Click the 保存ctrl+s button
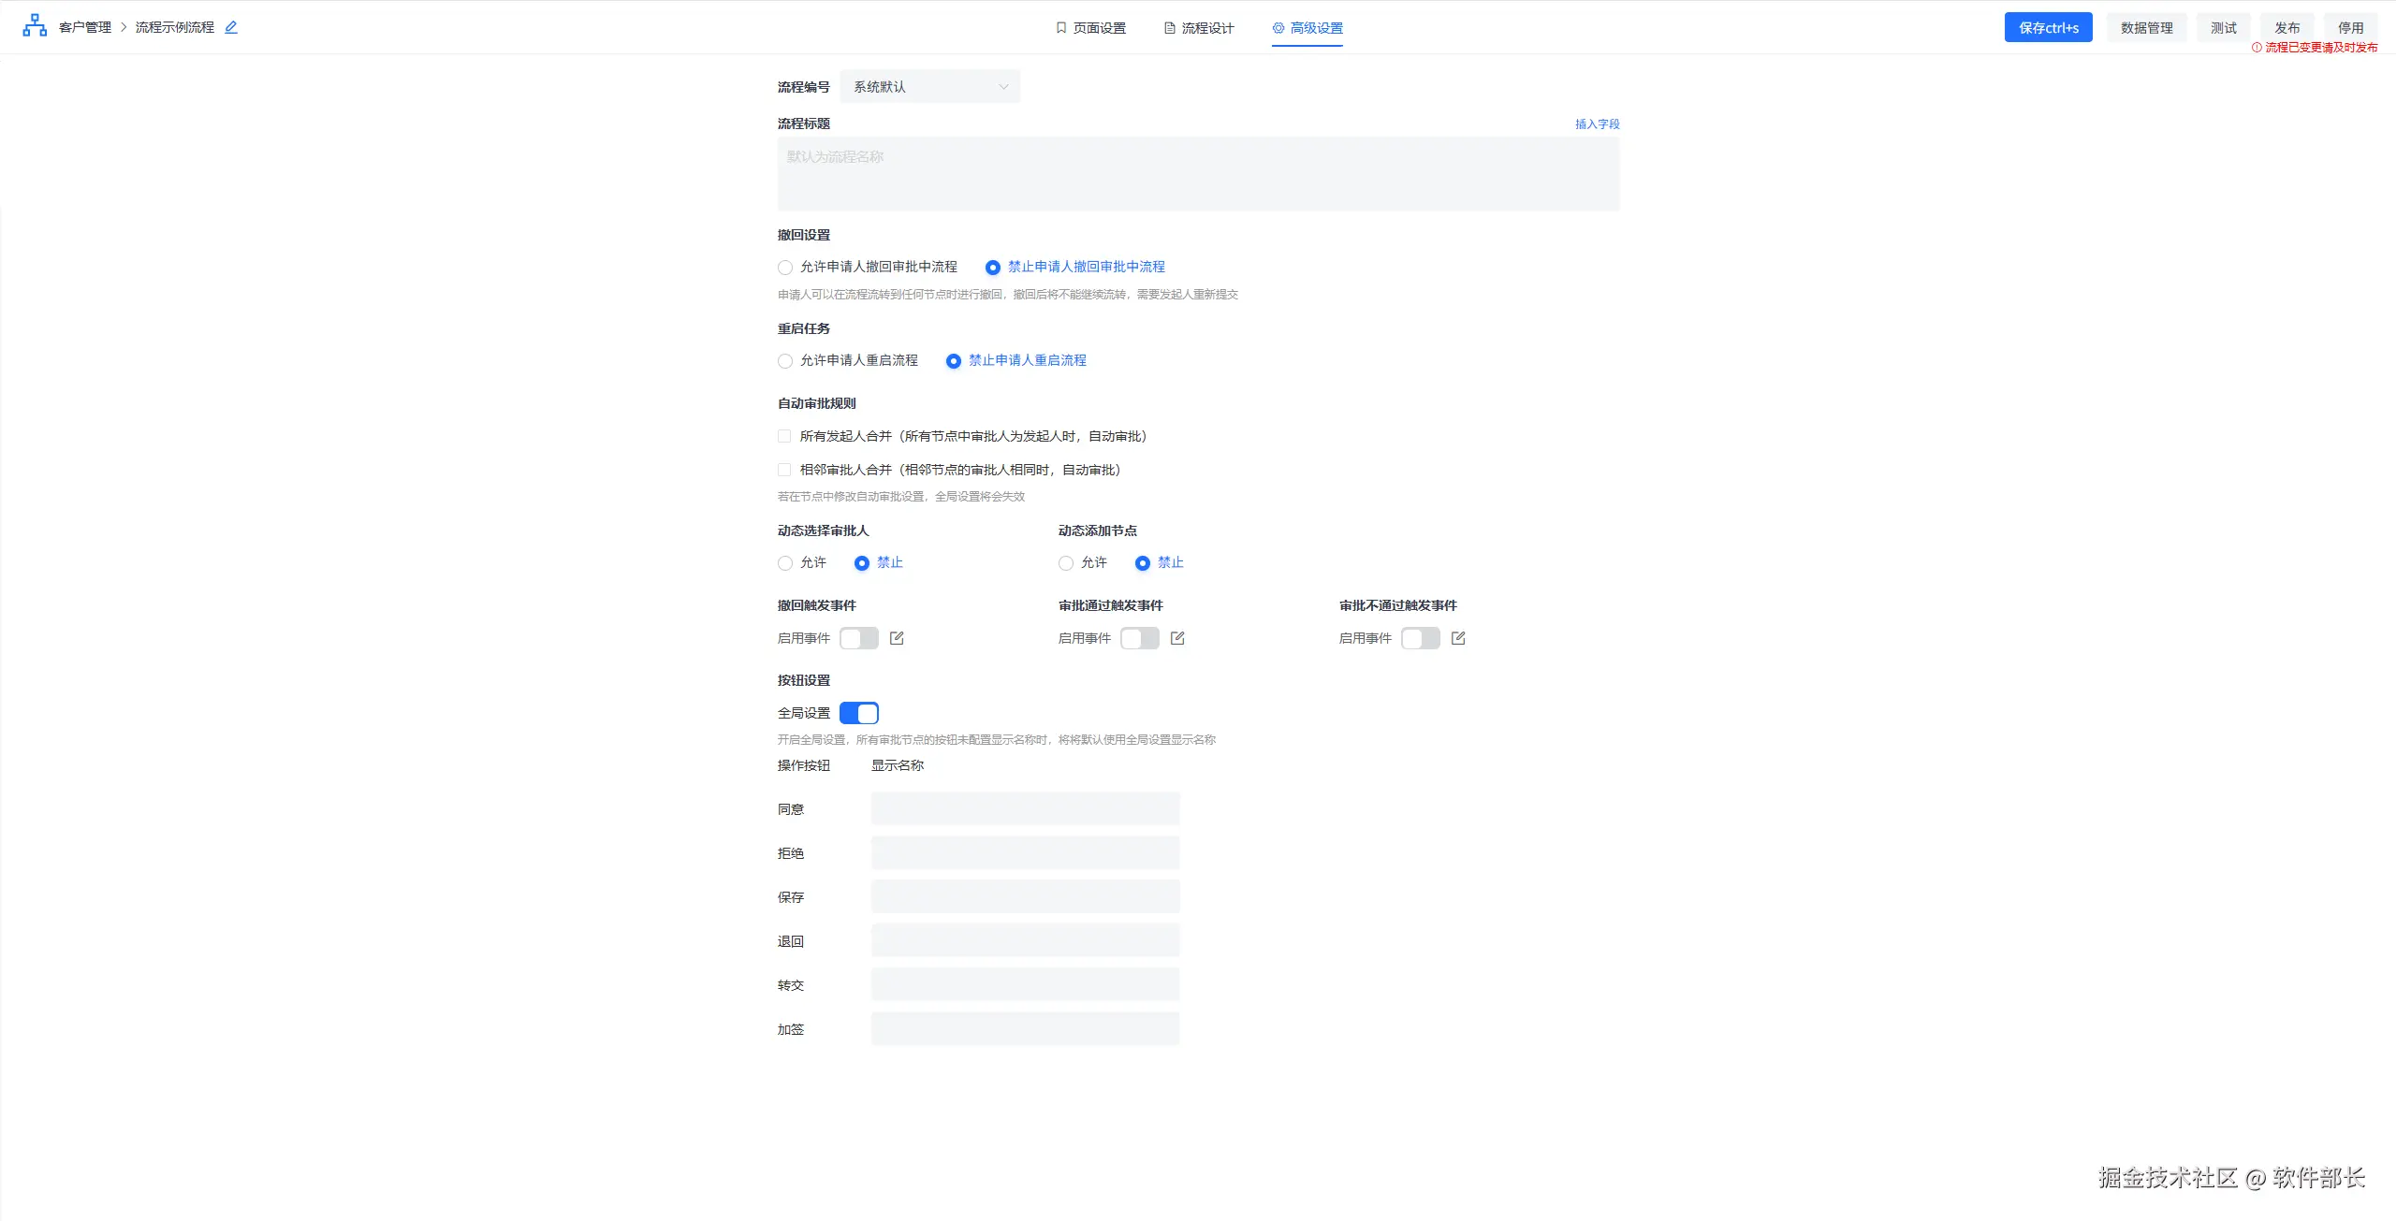The width and height of the screenshot is (2396, 1221). (2048, 28)
